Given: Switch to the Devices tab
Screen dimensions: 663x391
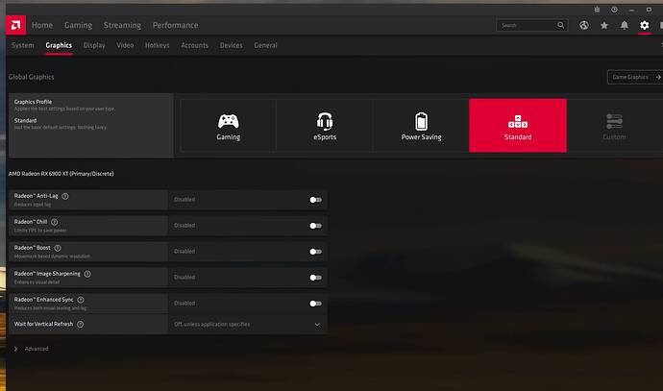Looking at the screenshot, I should click(232, 45).
